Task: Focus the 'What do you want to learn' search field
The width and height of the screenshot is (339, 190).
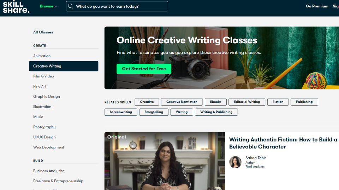Action: coord(117,6)
